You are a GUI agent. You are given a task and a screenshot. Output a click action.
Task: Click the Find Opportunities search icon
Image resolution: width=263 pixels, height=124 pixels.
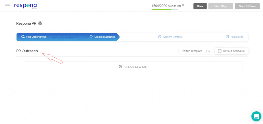click(23, 37)
